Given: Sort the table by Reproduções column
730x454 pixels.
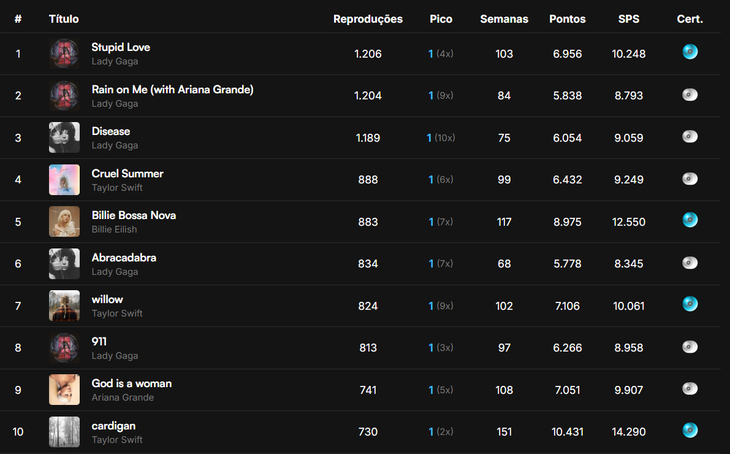Looking at the screenshot, I should tap(368, 19).
